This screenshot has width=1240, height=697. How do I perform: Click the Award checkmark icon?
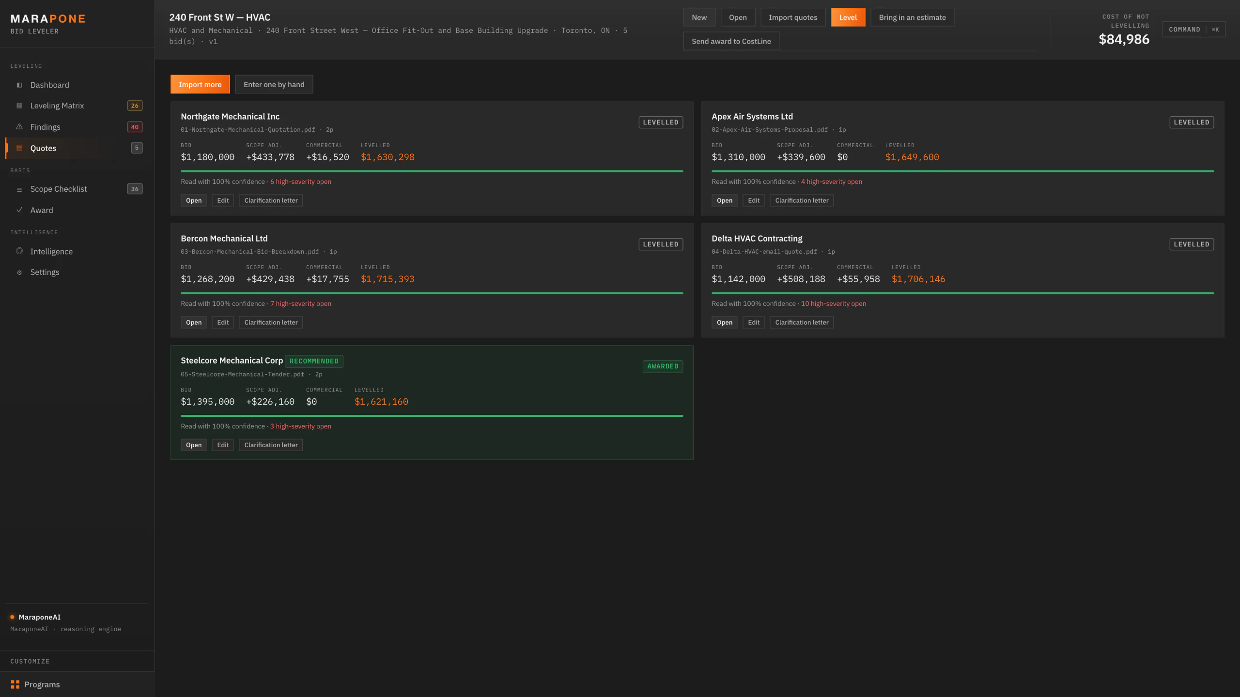(x=19, y=210)
